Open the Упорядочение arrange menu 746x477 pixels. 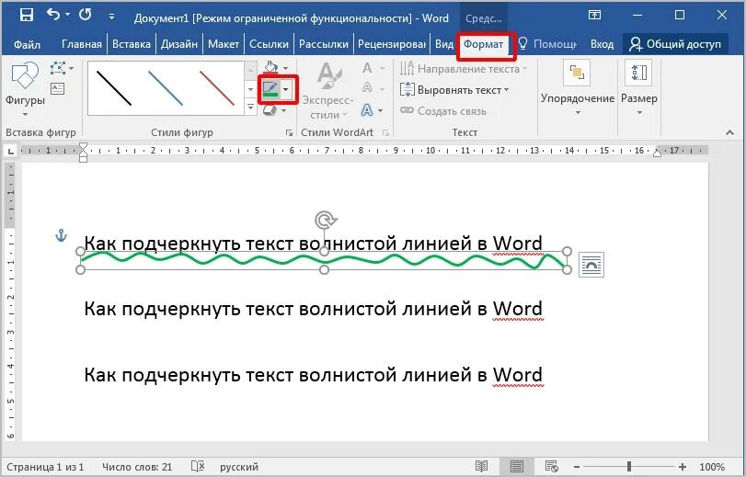(x=578, y=88)
